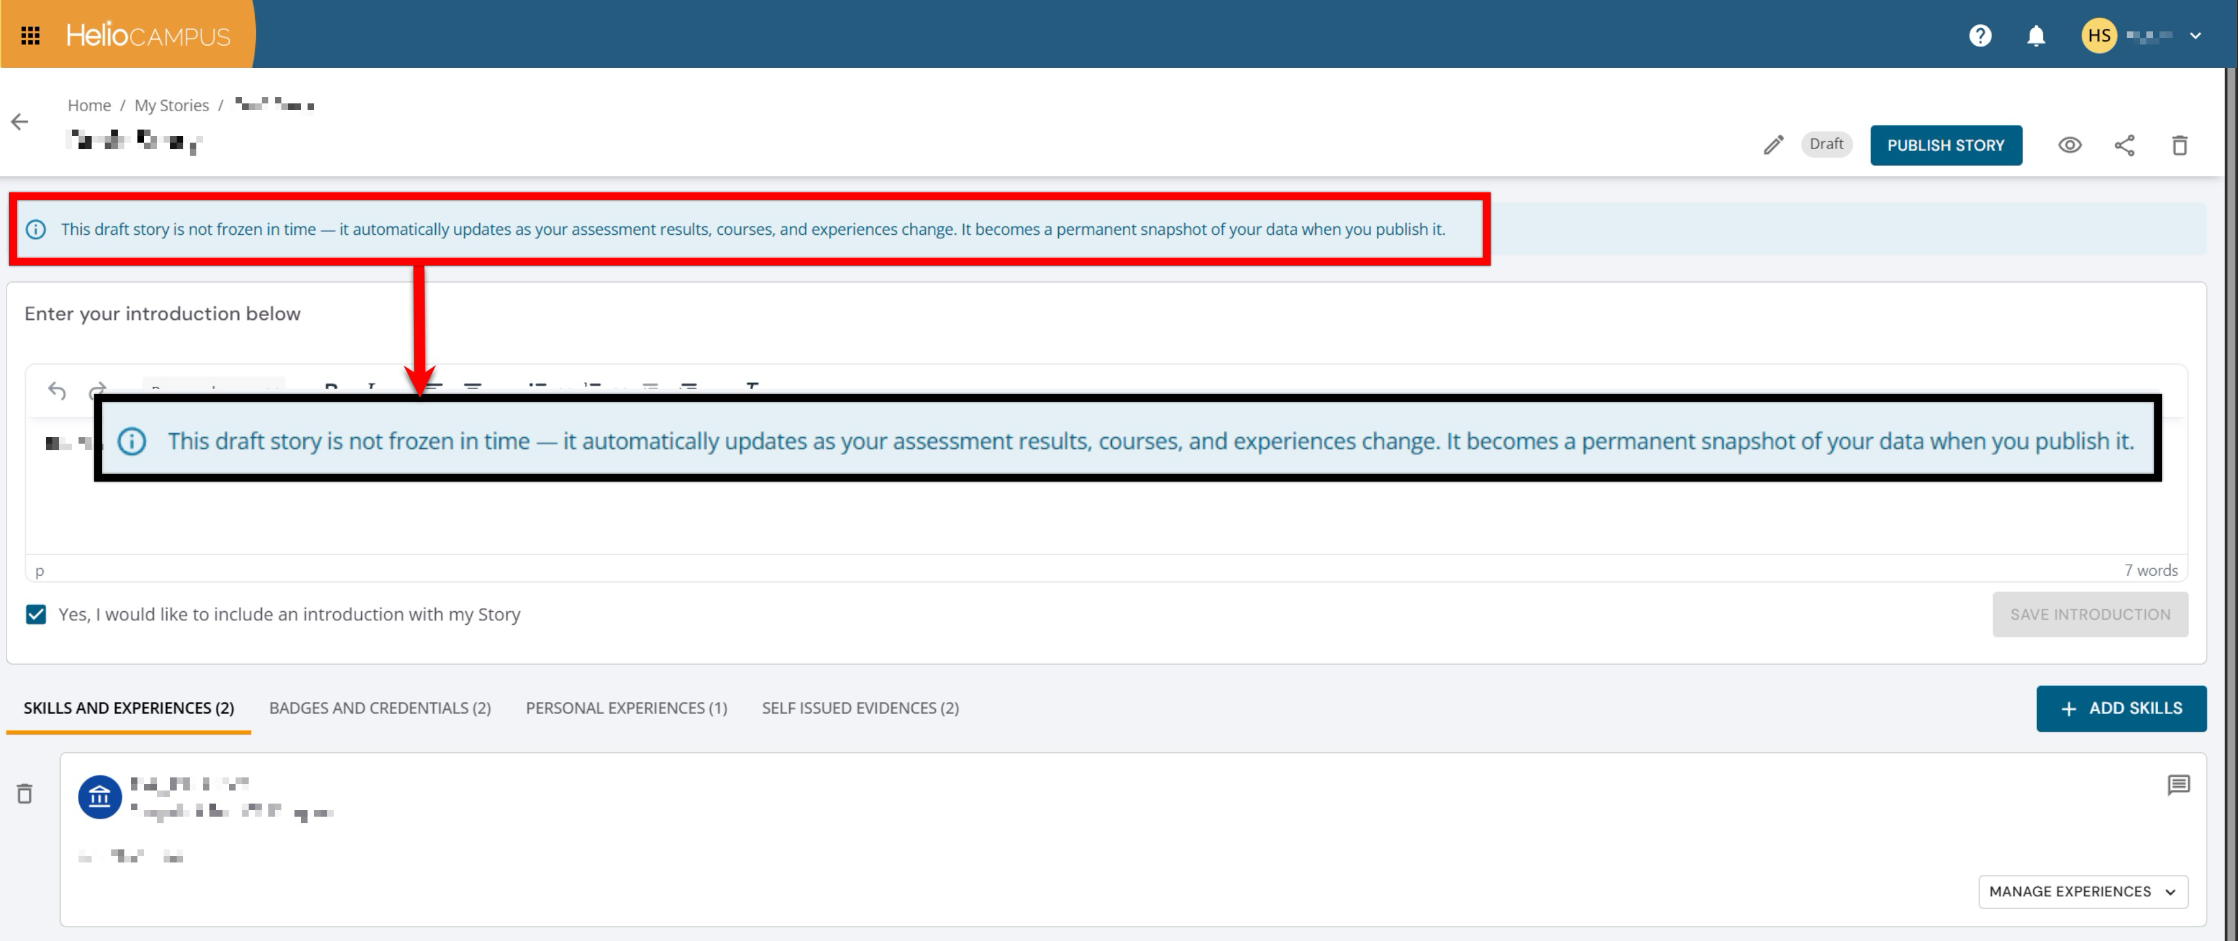Open the My Stories breadcrumb link
This screenshot has height=941, width=2238.
(171, 105)
